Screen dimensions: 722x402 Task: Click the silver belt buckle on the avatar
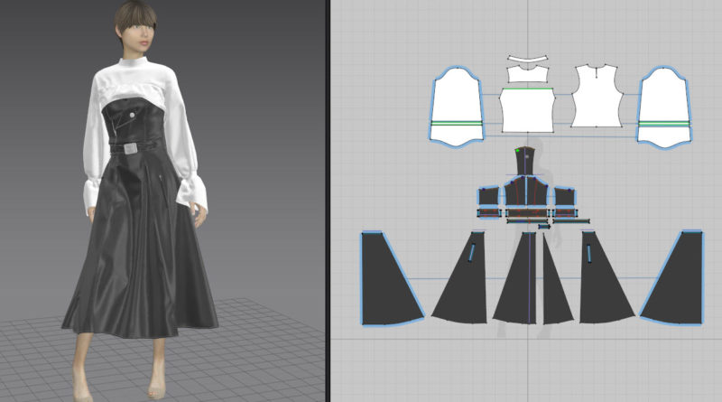[130, 148]
